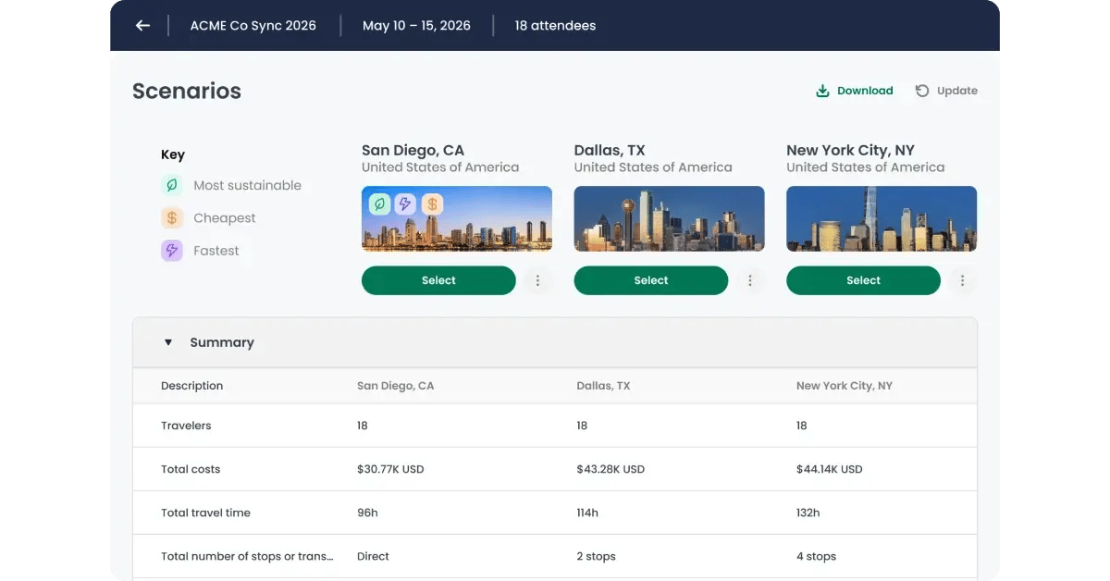This screenshot has height=581, width=1110.
Task: Open more options menu for Dallas
Action: point(750,280)
